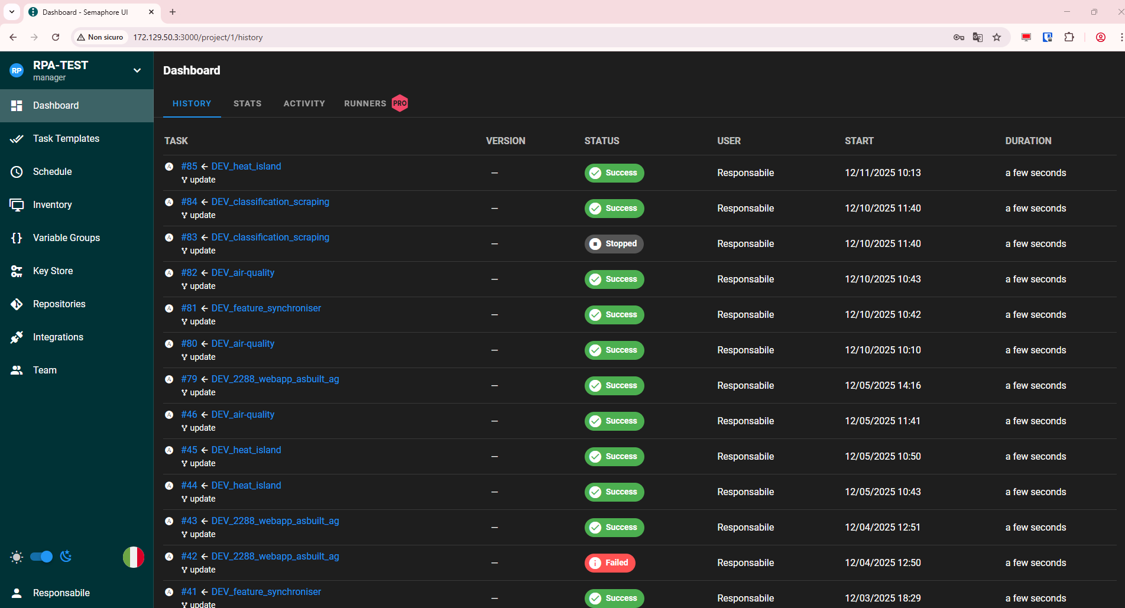Click the Italian flag language selector
This screenshot has height=608, width=1125.
pyautogui.click(x=133, y=557)
